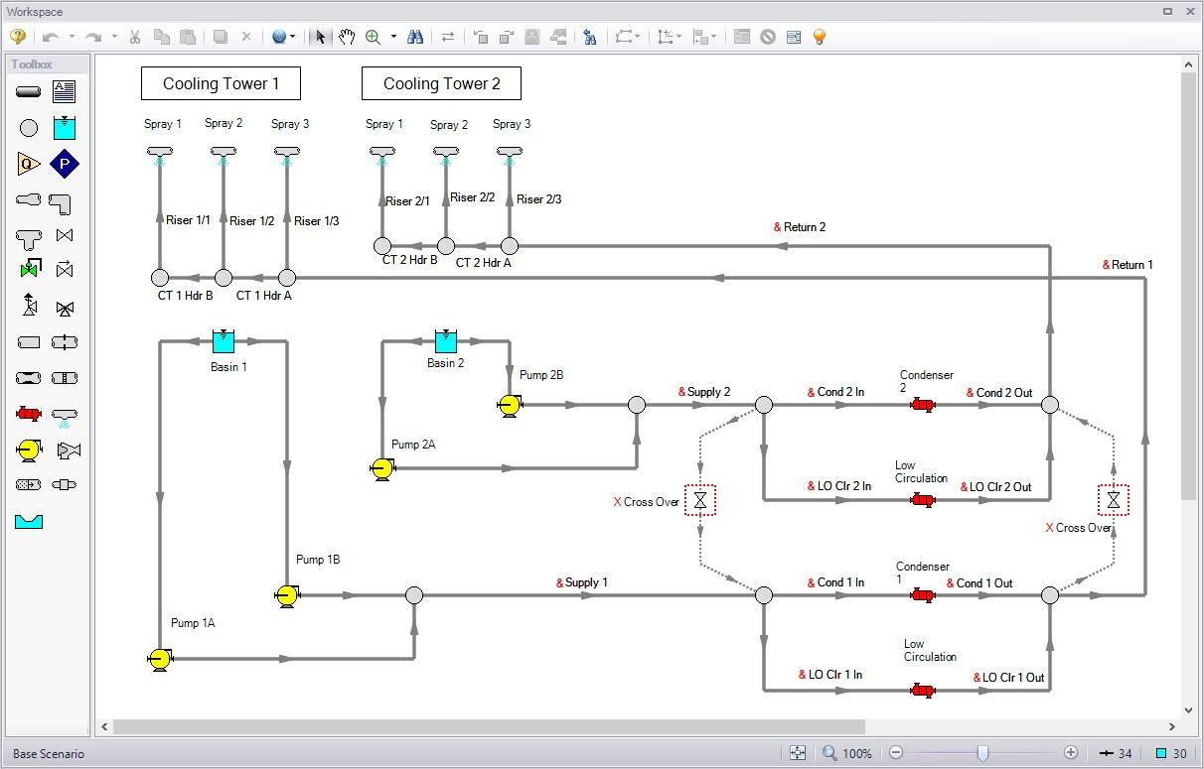Click the Zoom to Fit icon in status bar
This screenshot has height=769, width=1204.
(797, 754)
